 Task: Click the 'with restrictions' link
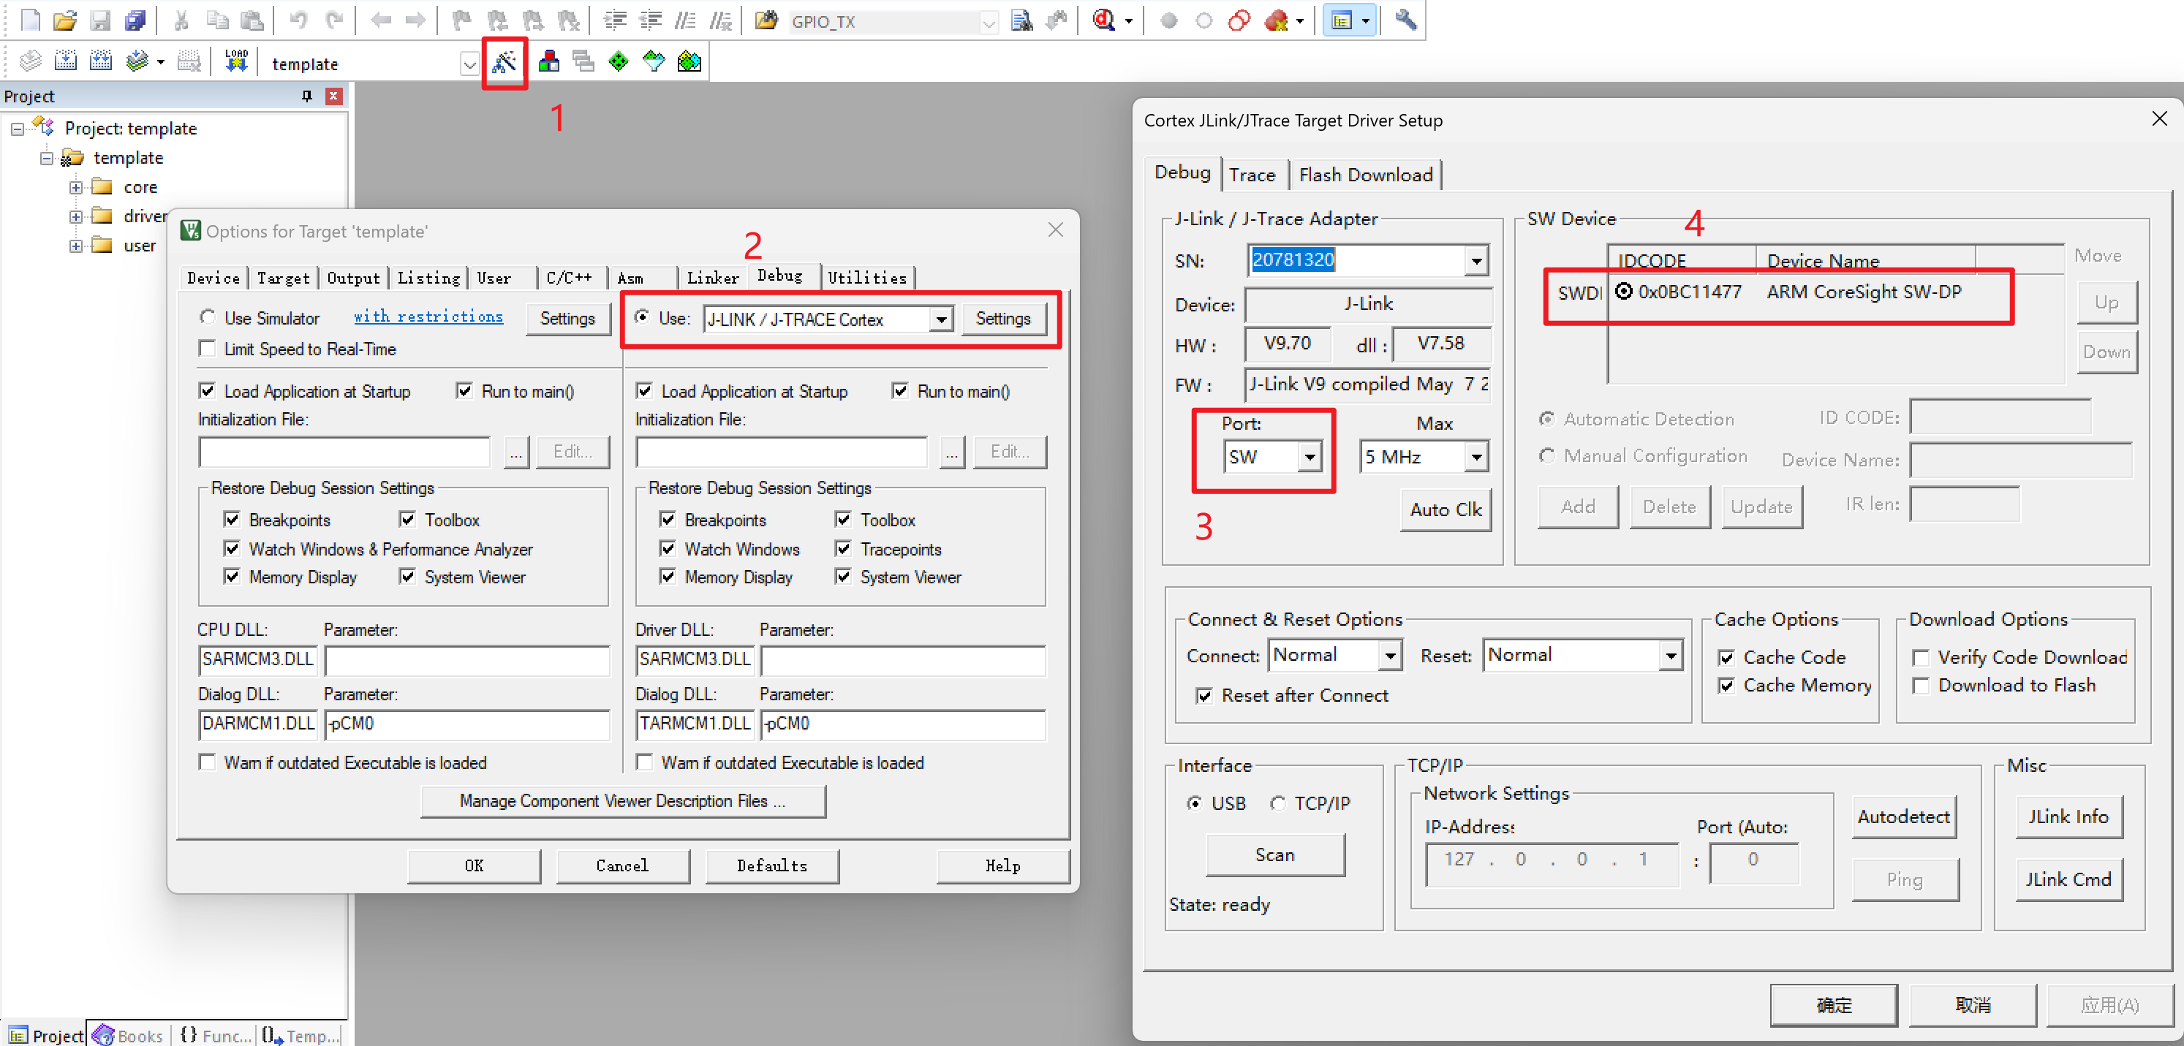[428, 317]
